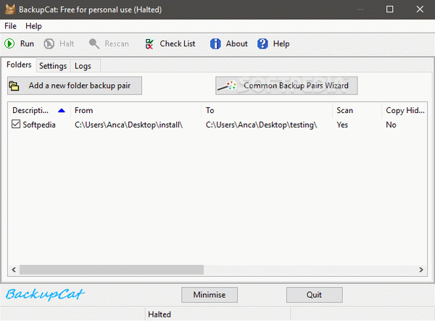The height and width of the screenshot is (321, 435).
Task: Click the BackupCat logo at the bottom
Action: click(x=45, y=294)
